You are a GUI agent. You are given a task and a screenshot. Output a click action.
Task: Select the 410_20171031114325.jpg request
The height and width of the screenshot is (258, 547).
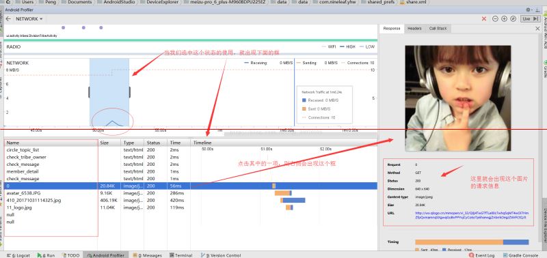tap(191, 200)
